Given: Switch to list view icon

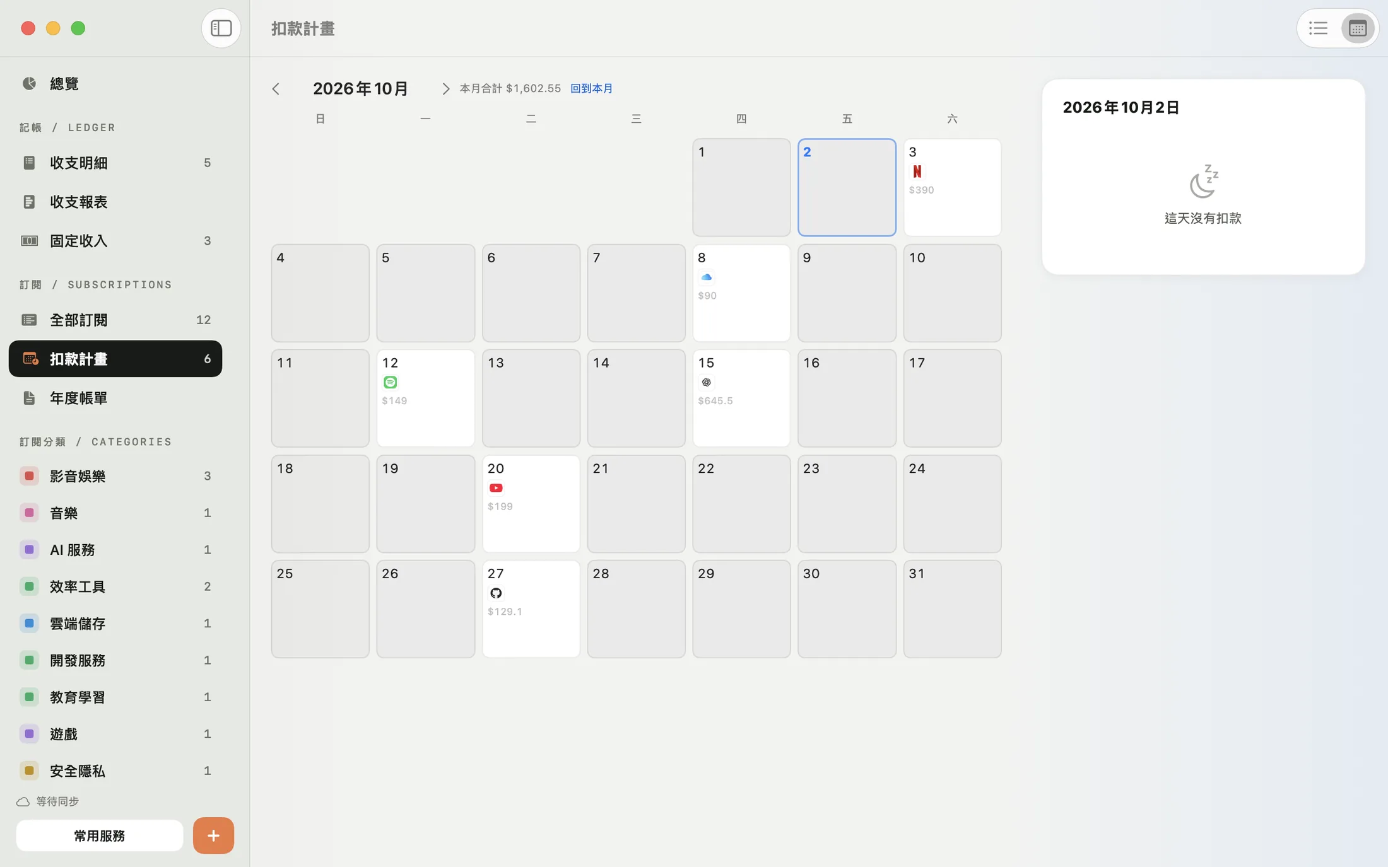Looking at the screenshot, I should coord(1318,28).
